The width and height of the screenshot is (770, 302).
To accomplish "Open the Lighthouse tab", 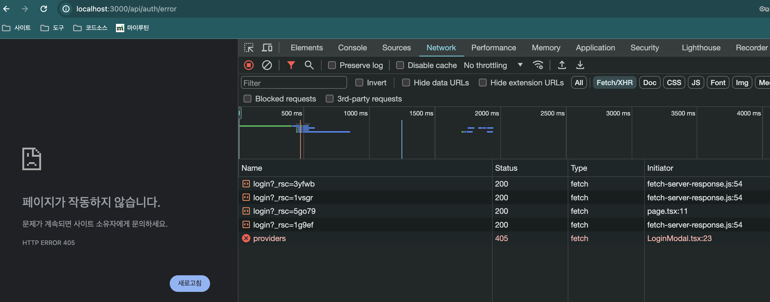I will pos(701,48).
